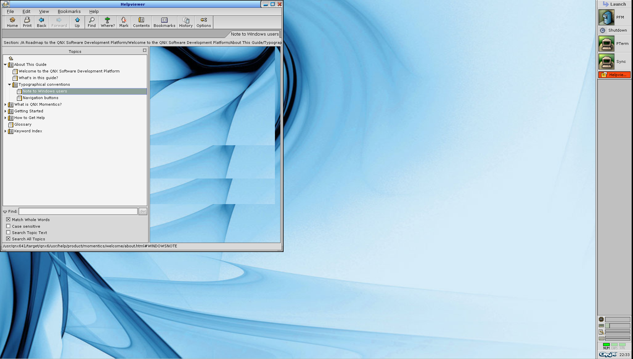
Task: Mark the current topic with Mark
Action: 124,22
